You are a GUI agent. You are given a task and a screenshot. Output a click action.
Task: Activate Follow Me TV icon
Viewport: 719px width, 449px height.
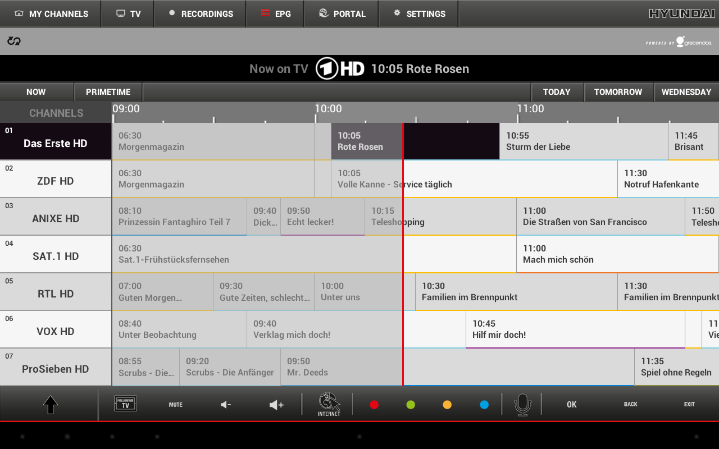click(x=125, y=404)
